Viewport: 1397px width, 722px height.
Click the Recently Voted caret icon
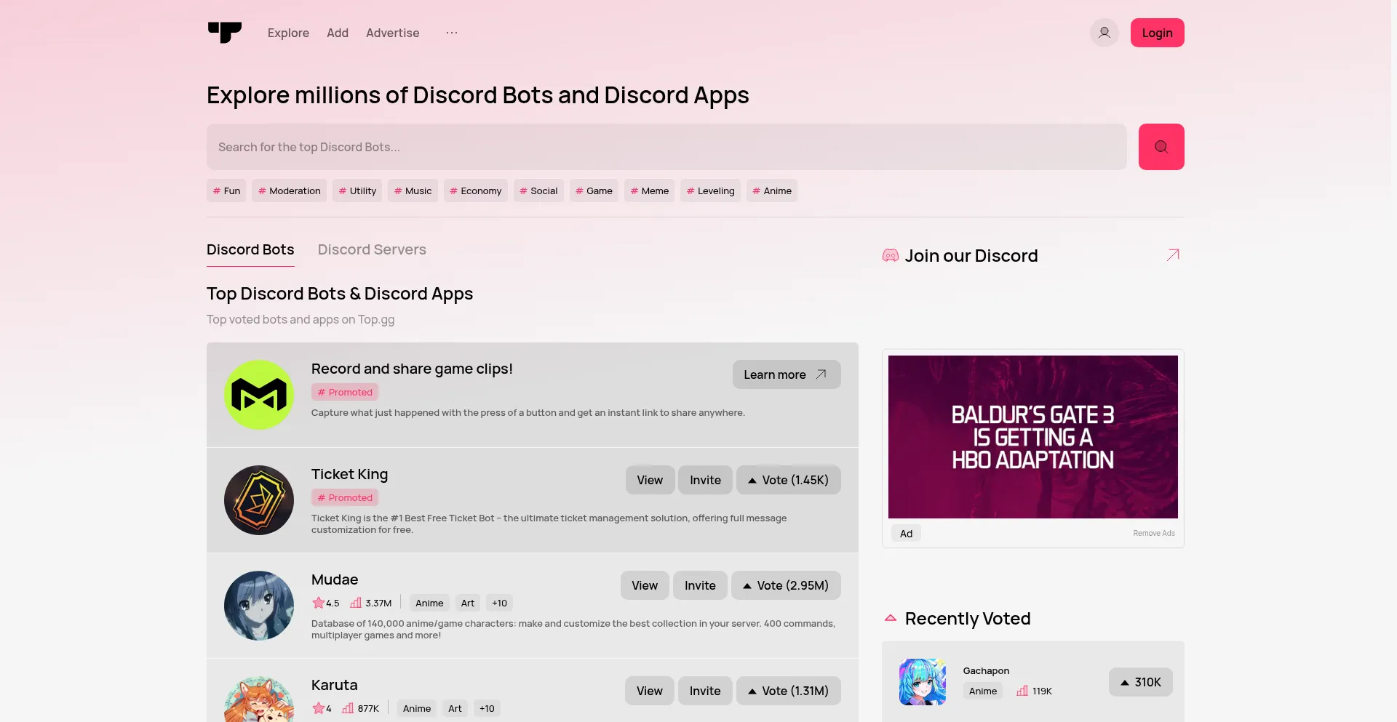[x=891, y=618]
